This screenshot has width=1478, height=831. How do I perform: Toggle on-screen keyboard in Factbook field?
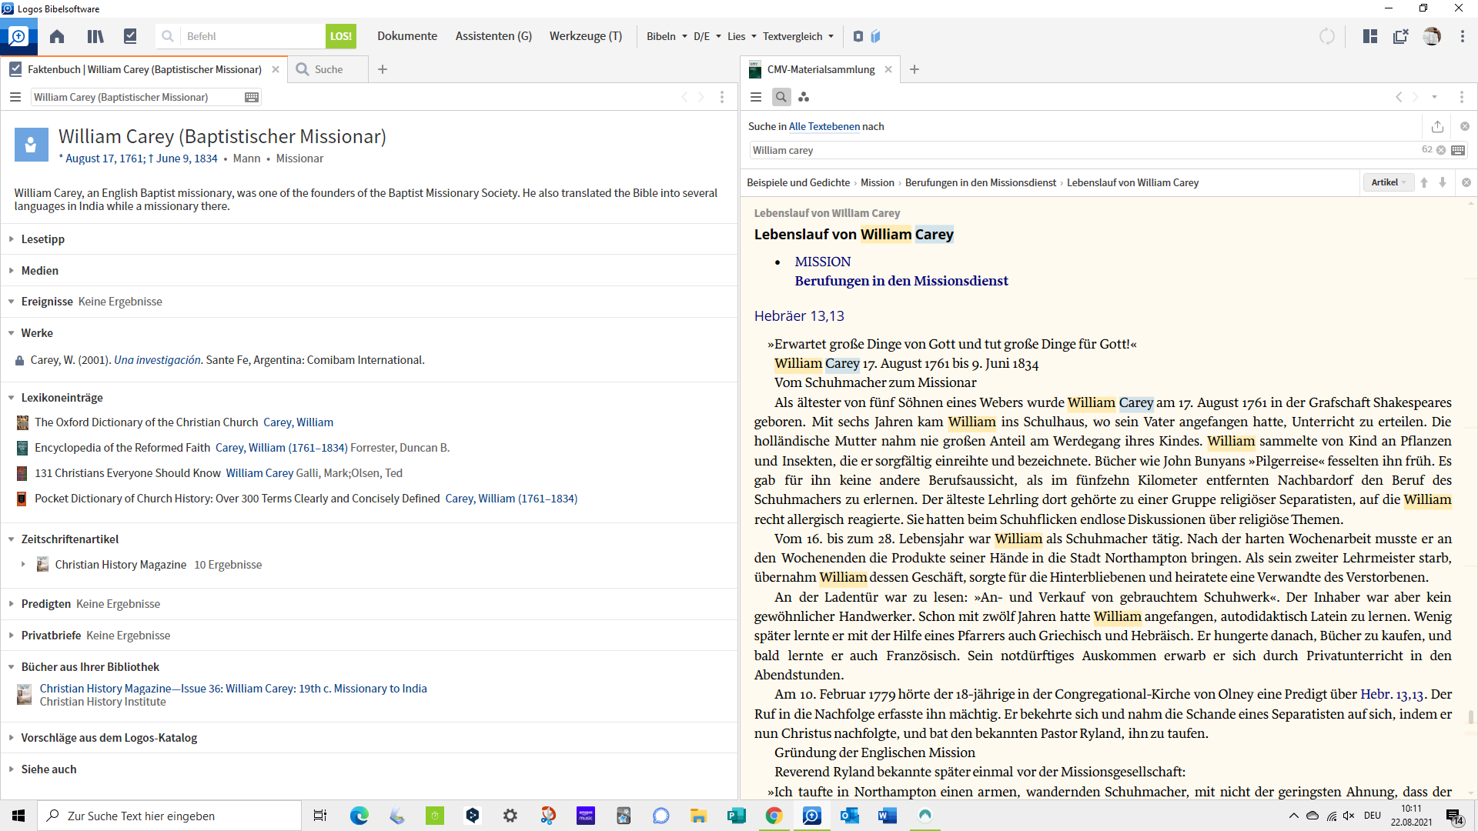tap(252, 97)
